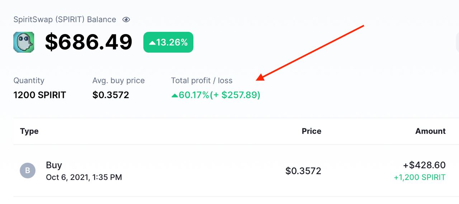
Task: Select the +$257.89 profit figure
Action: coord(235,95)
